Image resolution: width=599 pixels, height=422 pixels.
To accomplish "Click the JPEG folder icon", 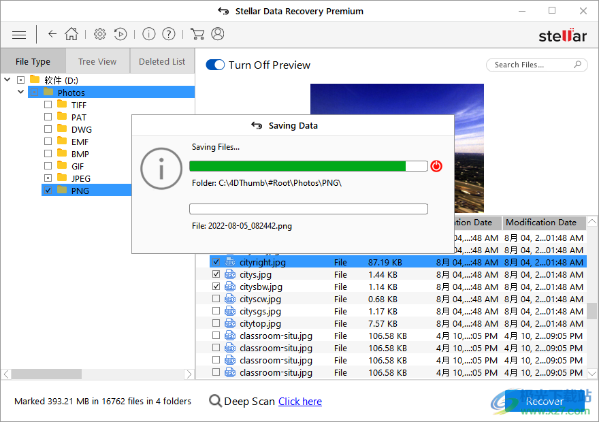I will point(62,178).
